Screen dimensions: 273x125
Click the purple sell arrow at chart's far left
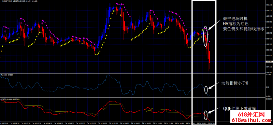pyautogui.click(x=5, y=32)
